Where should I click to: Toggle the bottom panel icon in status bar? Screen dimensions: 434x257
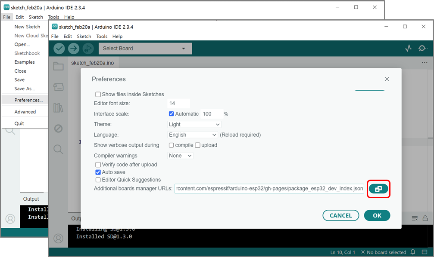coord(425,252)
